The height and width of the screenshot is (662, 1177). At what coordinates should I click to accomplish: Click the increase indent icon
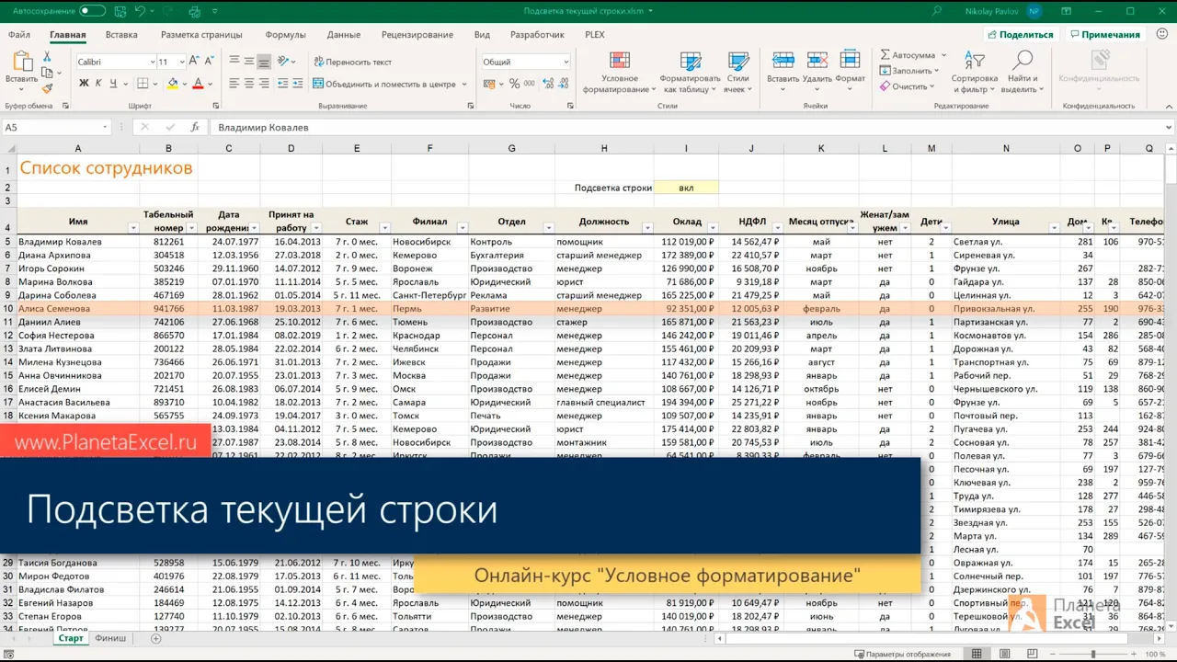tap(297, 84)
